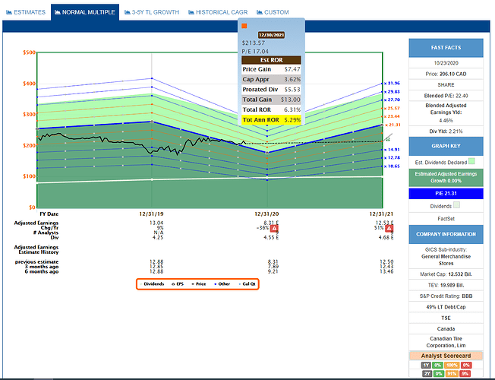Click red warning icon beside -36% change
Viewport: 495px width, 380px height.
[274, 227]
